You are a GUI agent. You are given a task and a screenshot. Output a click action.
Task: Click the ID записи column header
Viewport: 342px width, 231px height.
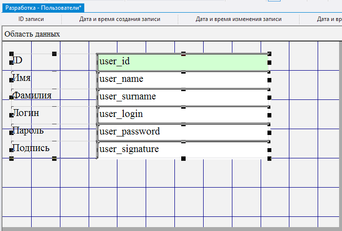pos(31,19)
